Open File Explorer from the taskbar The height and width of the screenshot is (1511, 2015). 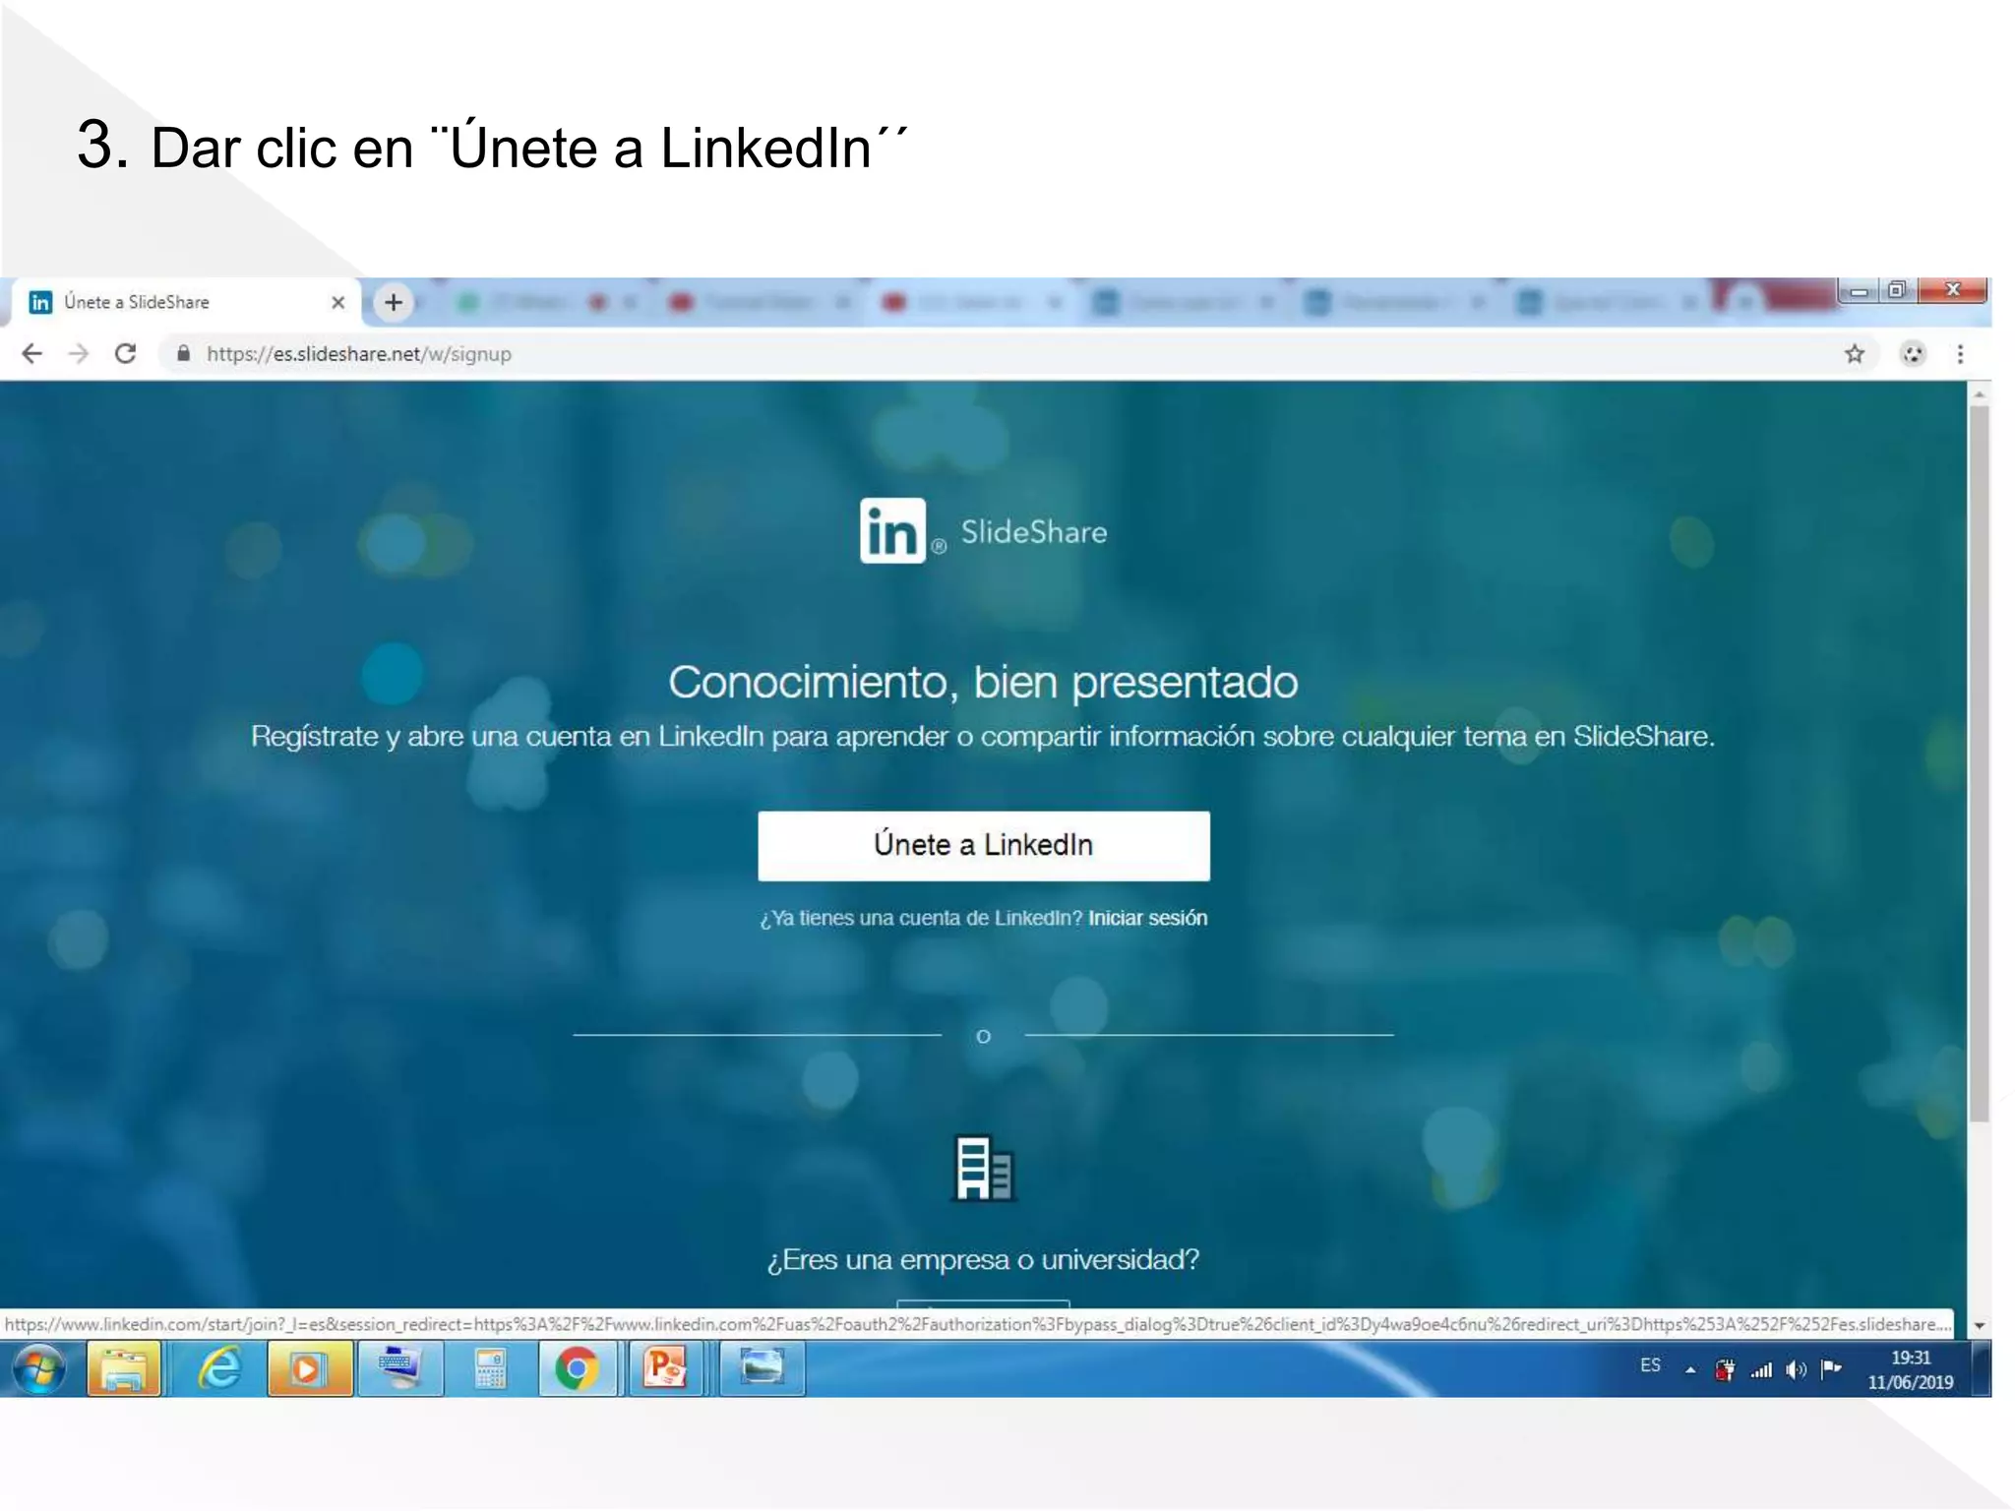[x=124, y=1369]
